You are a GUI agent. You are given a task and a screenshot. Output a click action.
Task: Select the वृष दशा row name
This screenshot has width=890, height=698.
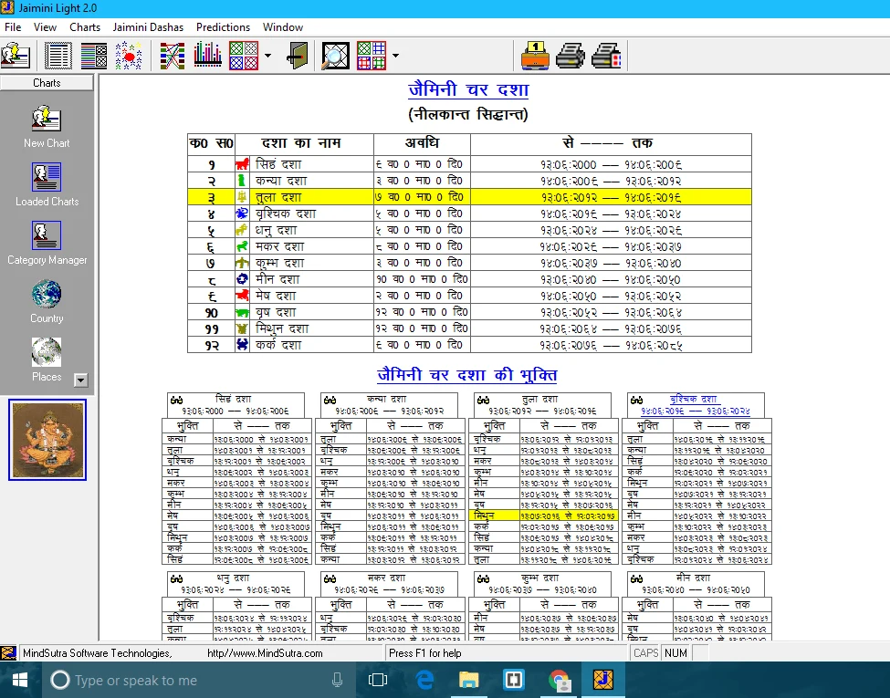pyautogui.click(x=276, y=313)
